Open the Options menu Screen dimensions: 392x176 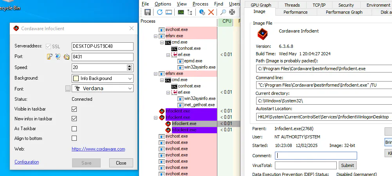click(x=163, y=4)
